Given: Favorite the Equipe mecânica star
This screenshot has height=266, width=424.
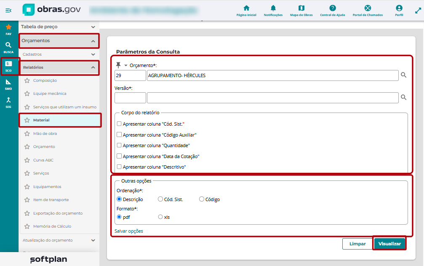Looking at the screenshot, I should pyautogui.click(x=27, y=94).
